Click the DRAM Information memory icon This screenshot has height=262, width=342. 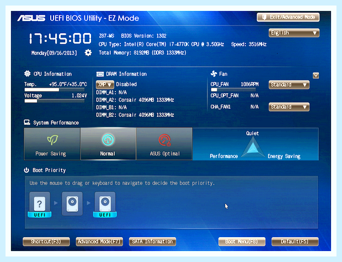(100, 74)
